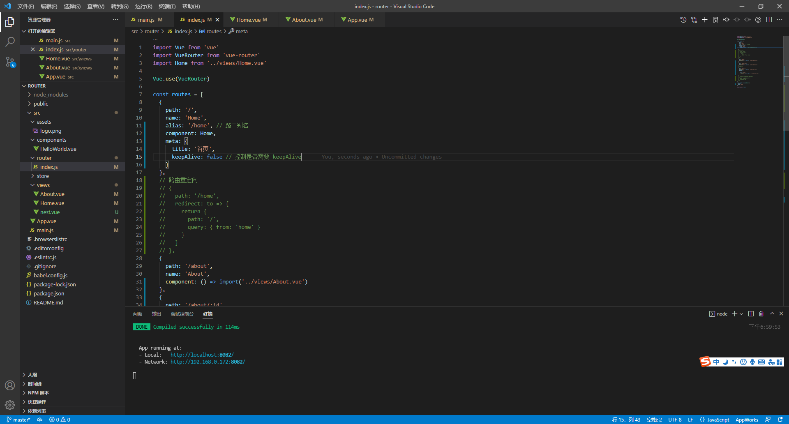789x424 pixels.
Task: Maximize the terminal panel size
Action: point(772,314)
